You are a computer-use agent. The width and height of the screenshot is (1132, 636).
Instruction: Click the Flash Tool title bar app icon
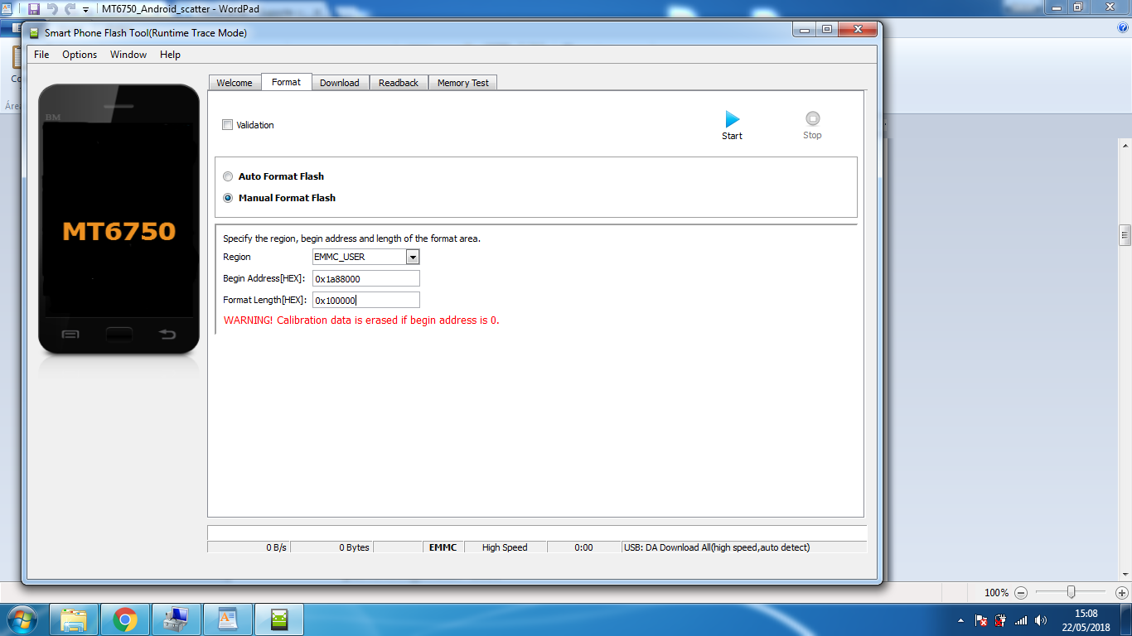34,33
